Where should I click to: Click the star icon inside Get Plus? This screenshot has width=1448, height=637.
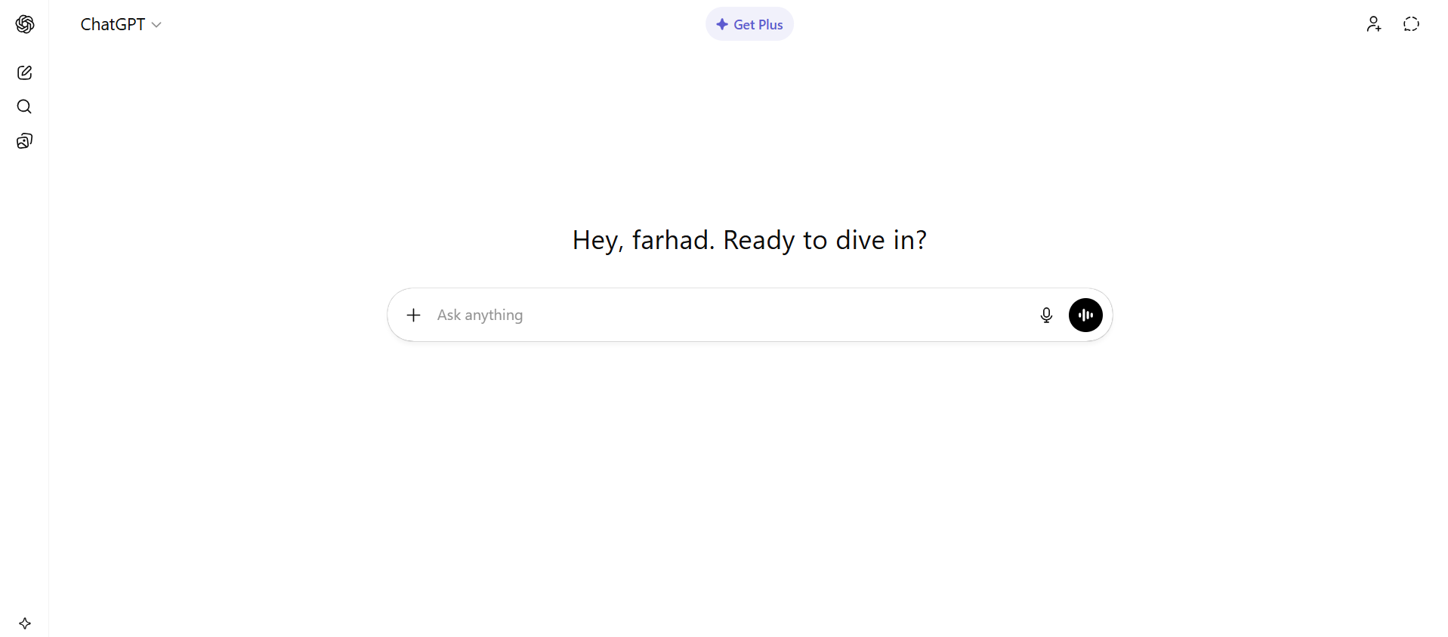click(x=722, y=24)
